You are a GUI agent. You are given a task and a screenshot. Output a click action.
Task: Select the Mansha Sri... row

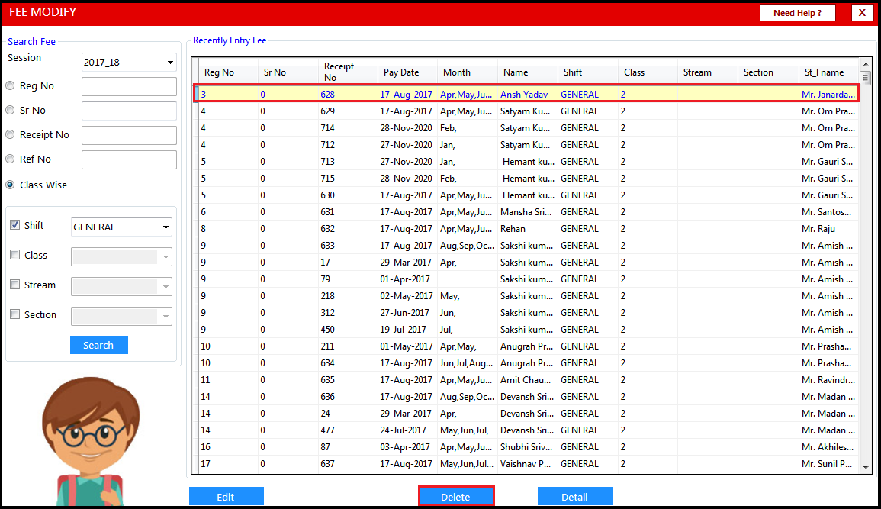[x=526, y=212]
